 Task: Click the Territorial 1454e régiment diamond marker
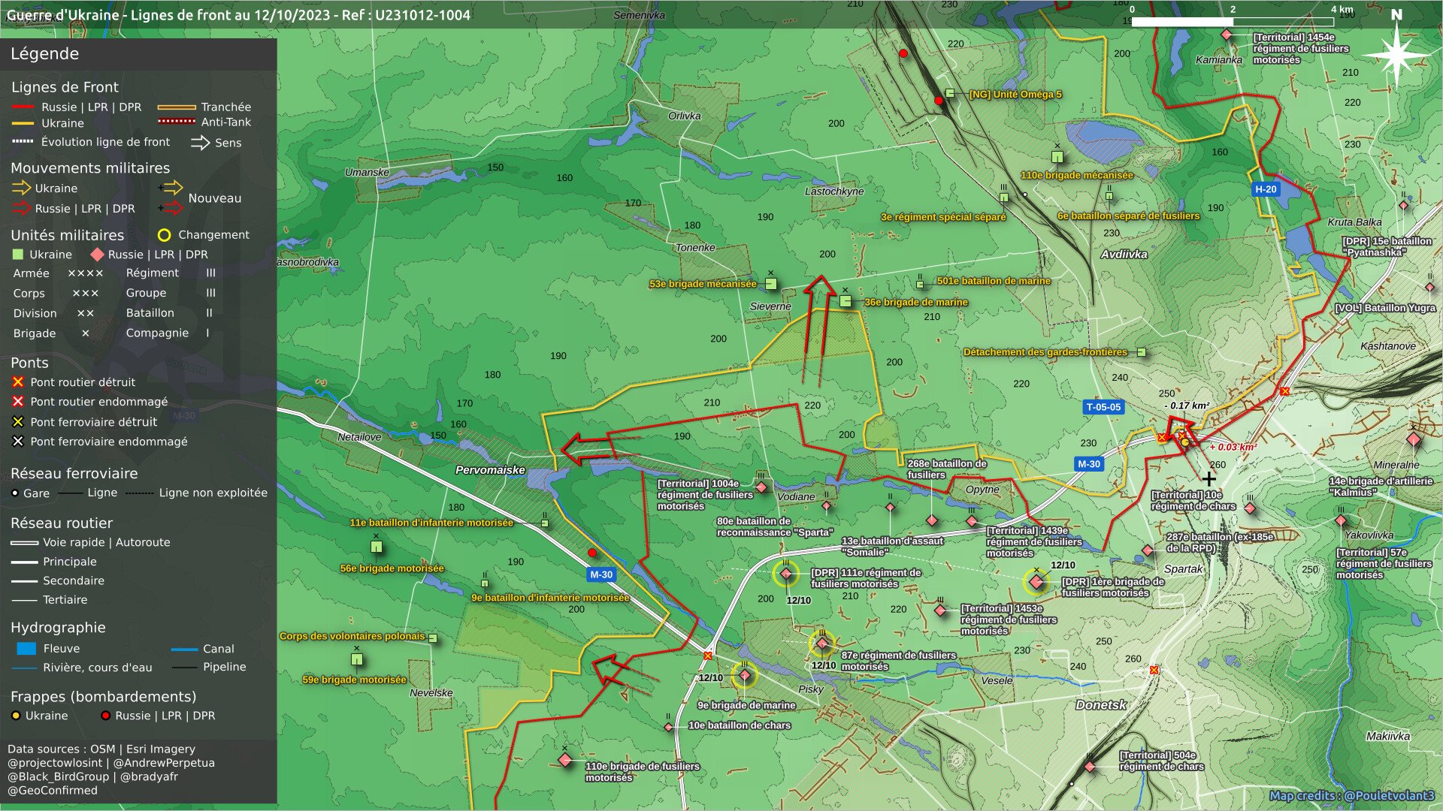(1227, 35)
